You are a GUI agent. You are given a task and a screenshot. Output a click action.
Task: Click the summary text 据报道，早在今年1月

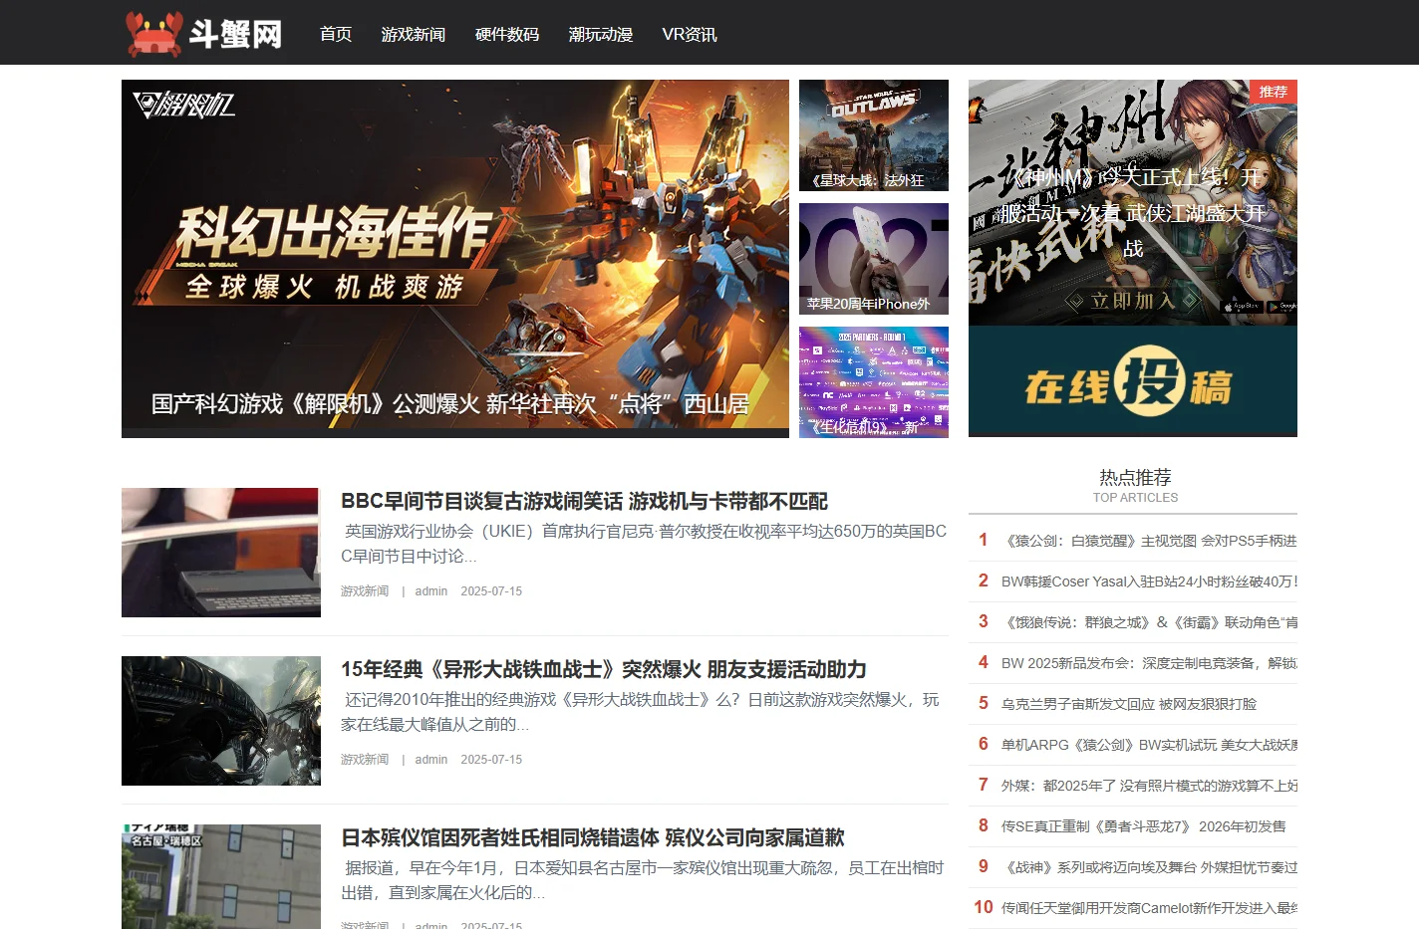coord(643,880)
